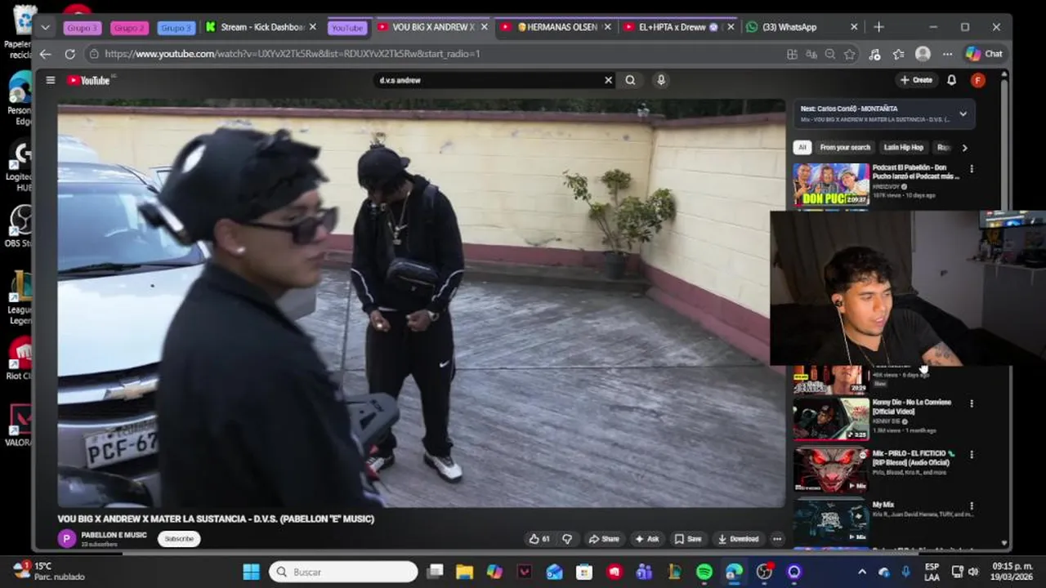The height and width of the screenshot is (588, 1046).
Task: Close the Stream - Kick Dashboard tab
Action: coord(312,27)
